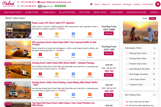Click the Home breadcrumb link
Viewport: 161px width, 107px height.
(x=145, y=18)
